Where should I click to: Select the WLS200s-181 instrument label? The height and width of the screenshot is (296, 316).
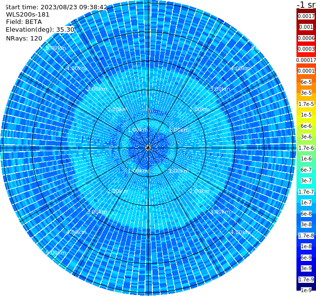[x=28, y=15]
